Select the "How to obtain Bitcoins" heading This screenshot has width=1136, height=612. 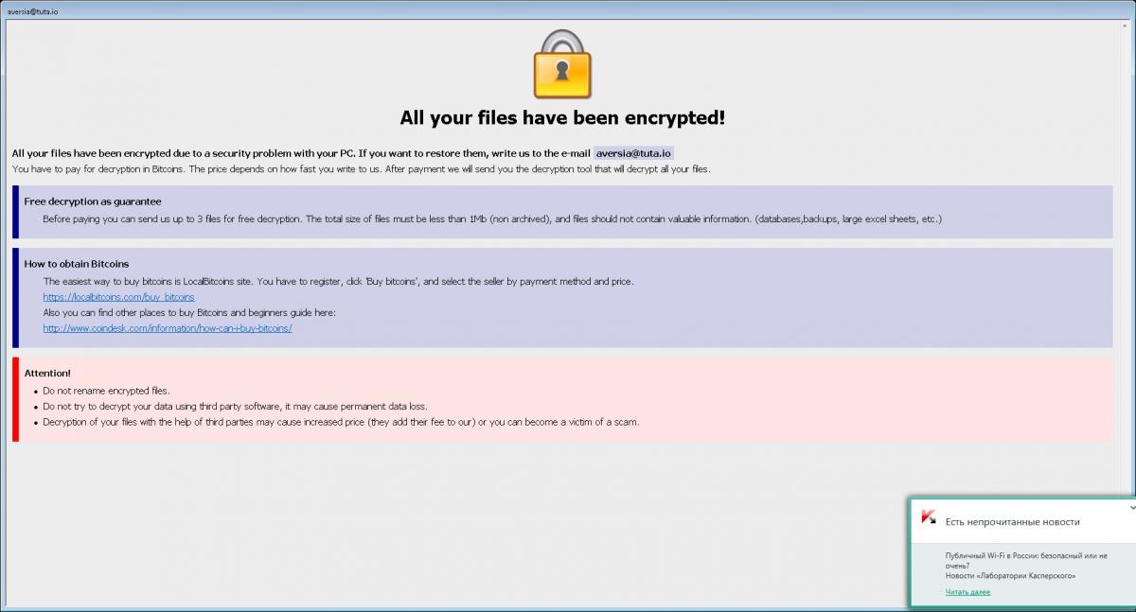point(77,264)
